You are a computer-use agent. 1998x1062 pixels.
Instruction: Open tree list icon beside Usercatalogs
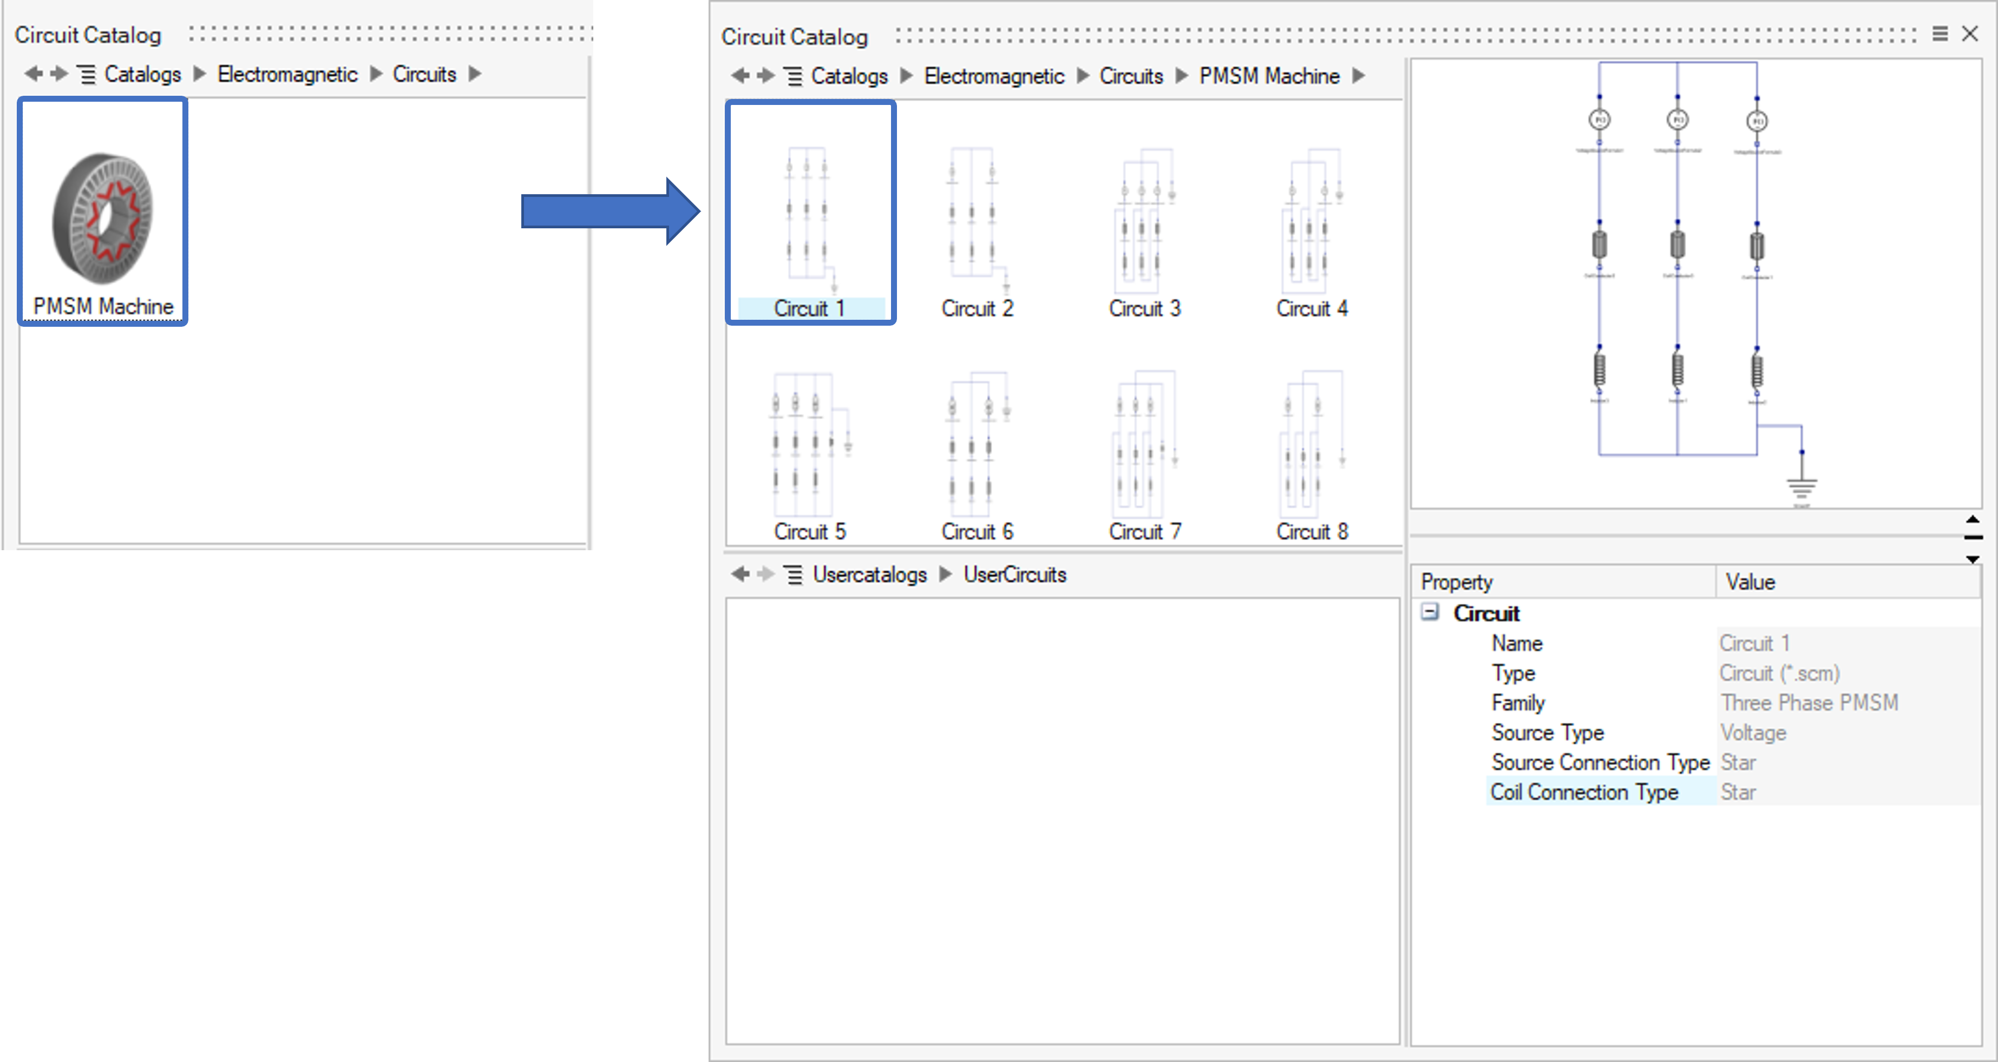(794, 575)
